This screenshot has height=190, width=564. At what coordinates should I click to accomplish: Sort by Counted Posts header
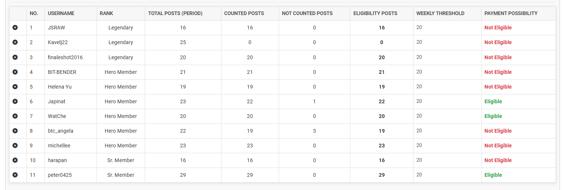point(250,13)
